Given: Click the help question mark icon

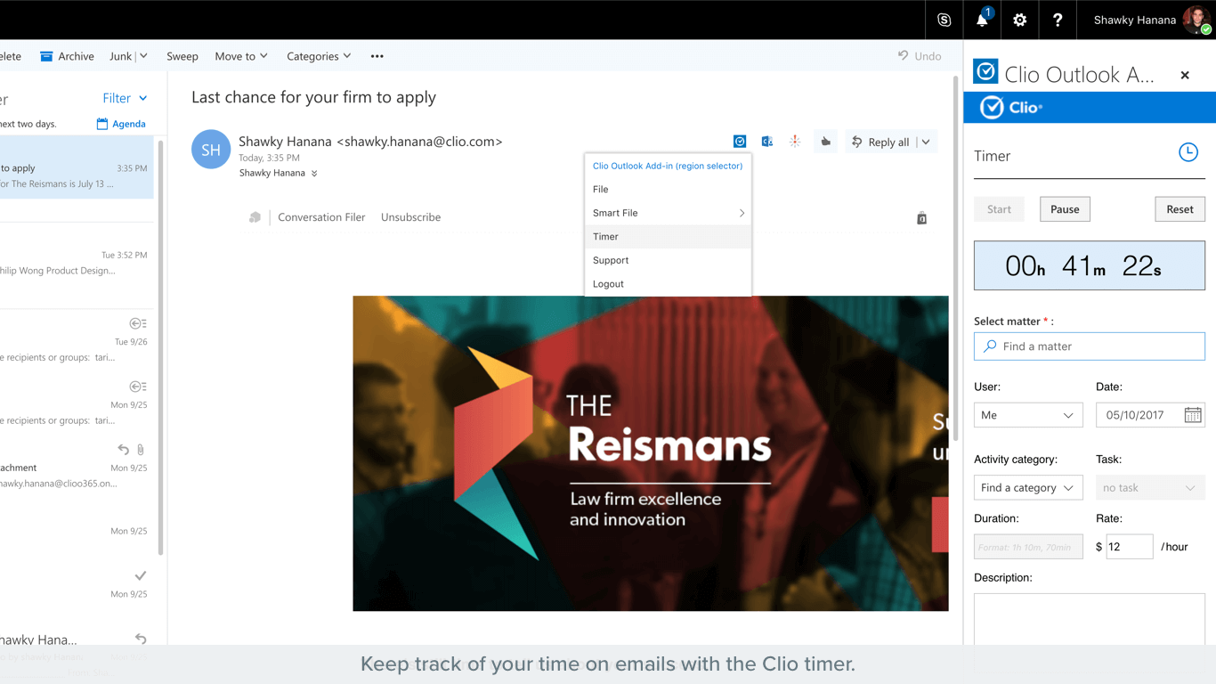Looking at the screenshot, I should [x=1058, y=20].
